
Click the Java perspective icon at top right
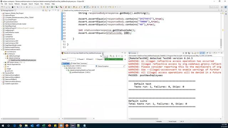pyautogui.click(x=226, y=7)
